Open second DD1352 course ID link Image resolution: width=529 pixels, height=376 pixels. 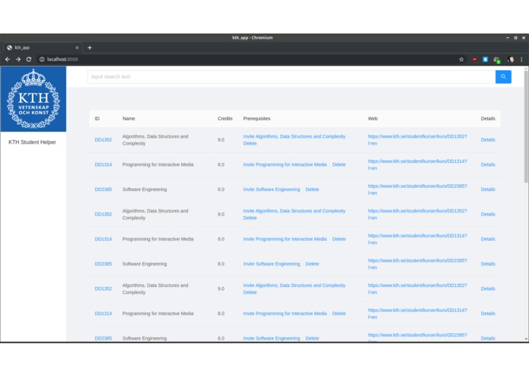[104, 215]
